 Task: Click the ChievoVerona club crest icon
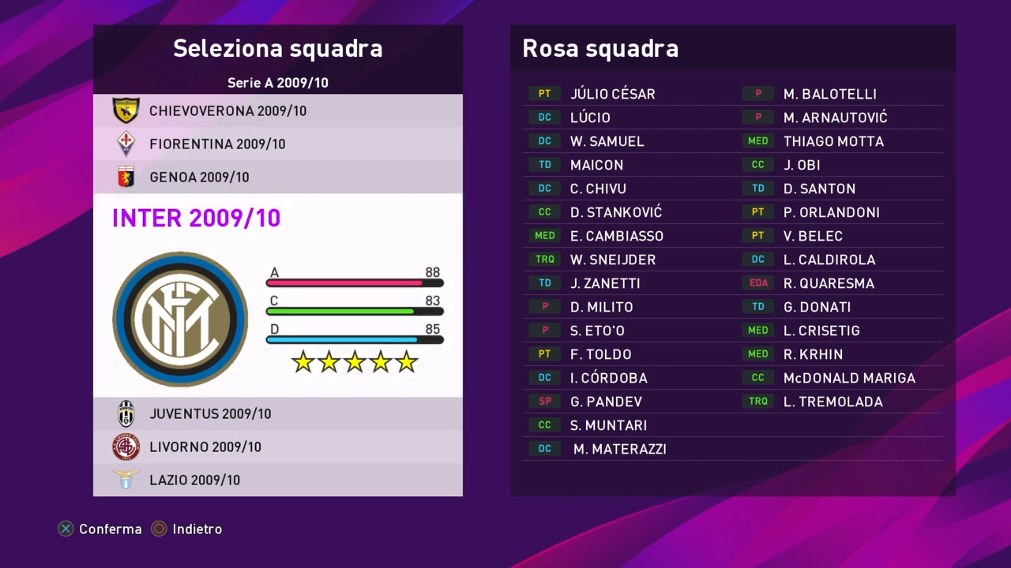126,110
